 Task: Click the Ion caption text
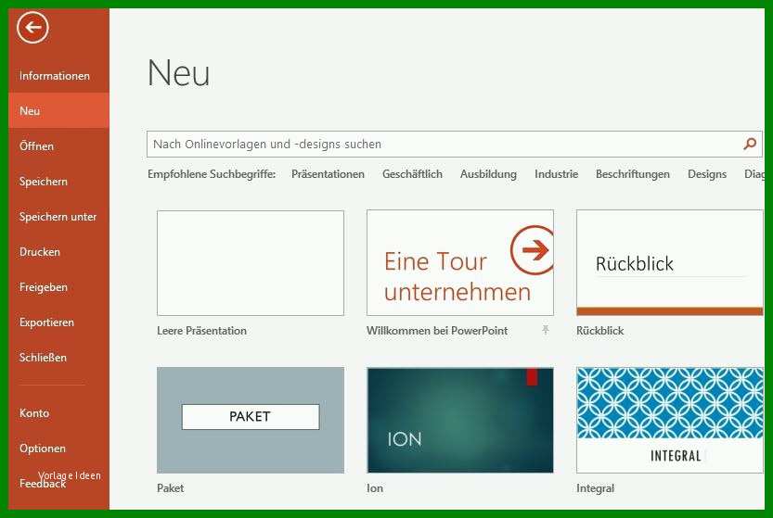point(375,488)
